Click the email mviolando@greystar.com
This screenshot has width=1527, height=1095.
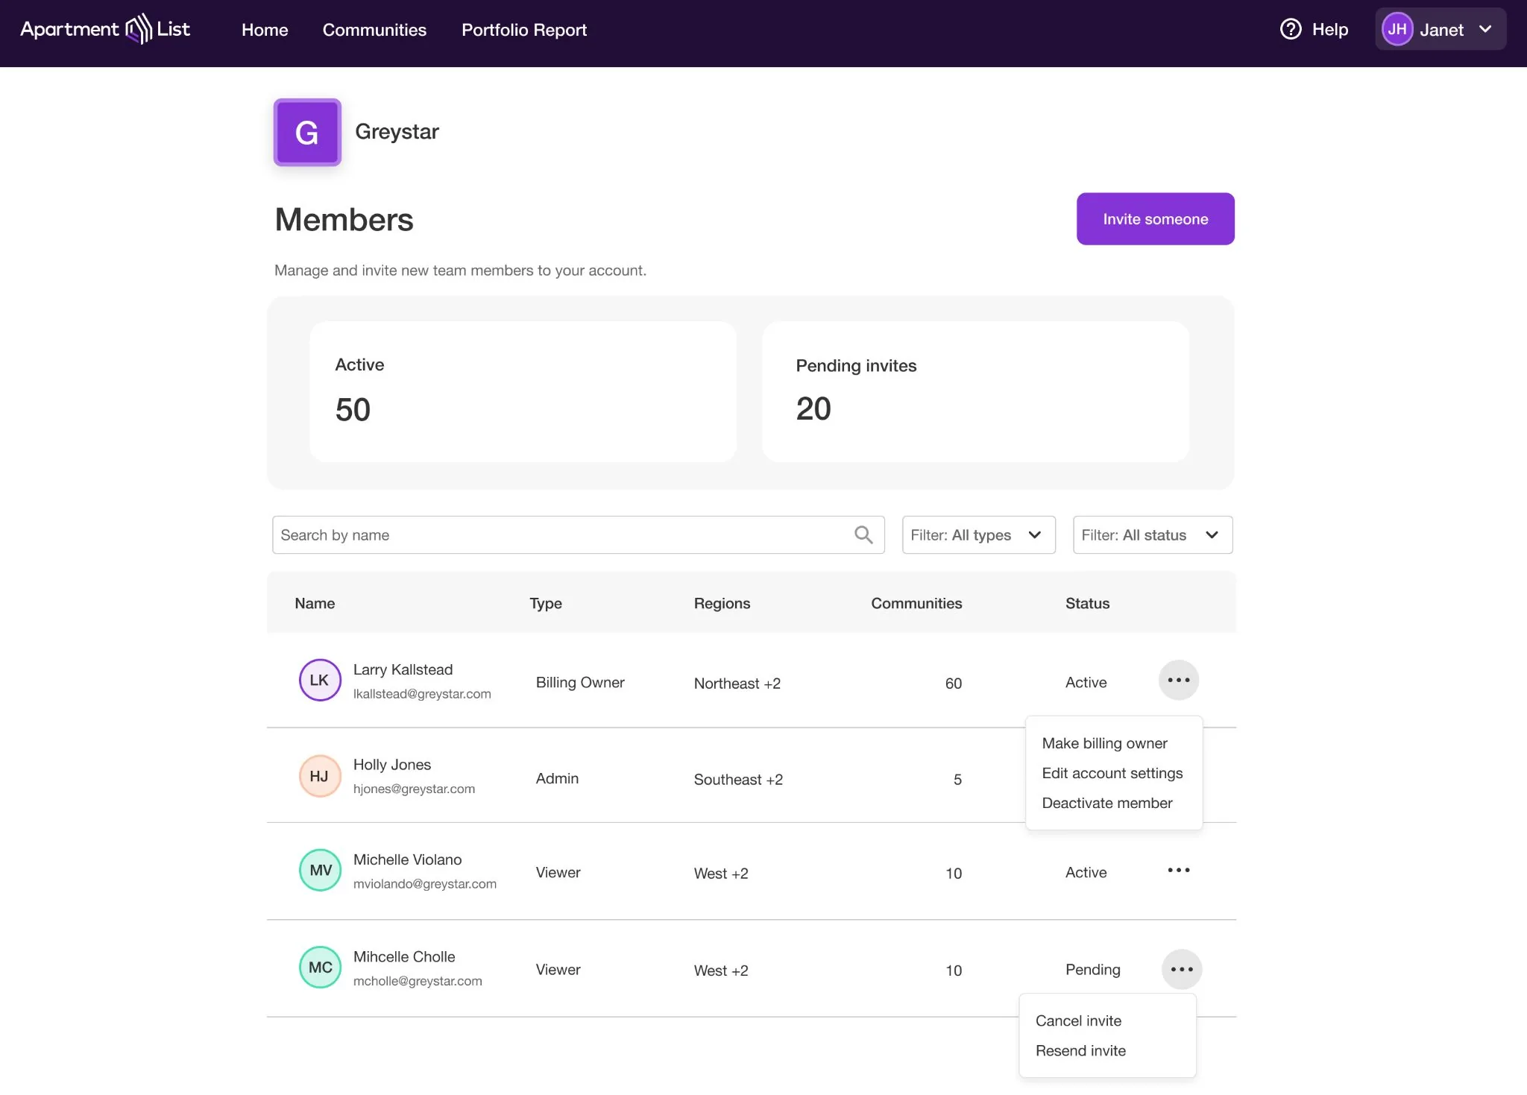[x=425, y=883]
